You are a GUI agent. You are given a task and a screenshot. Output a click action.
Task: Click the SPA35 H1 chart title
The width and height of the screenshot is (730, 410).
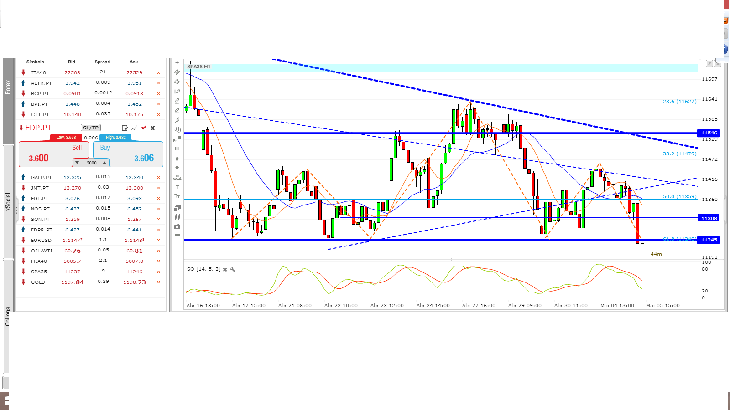click(198, 67)
